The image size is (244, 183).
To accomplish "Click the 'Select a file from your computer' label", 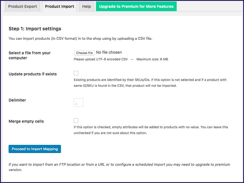I will (29, 55).
